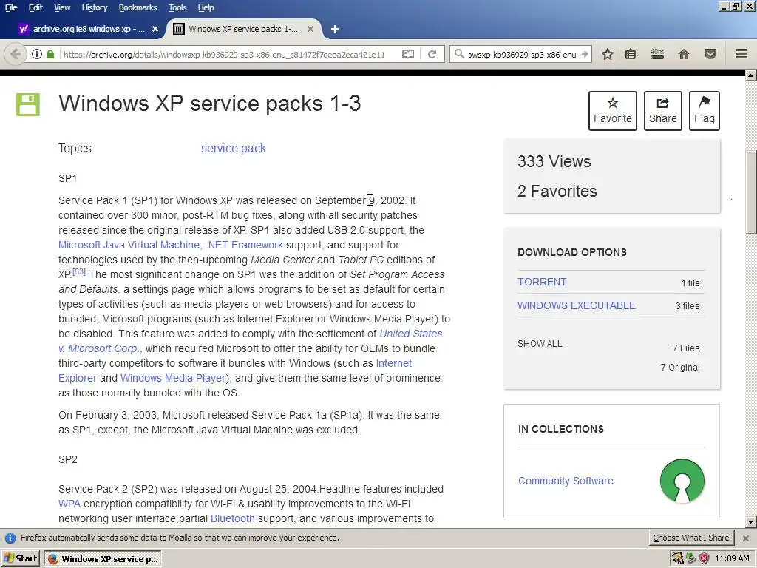Screen dimensions: 757x568
Task: Click the red shield security tray icon
Action: point(705,559)
